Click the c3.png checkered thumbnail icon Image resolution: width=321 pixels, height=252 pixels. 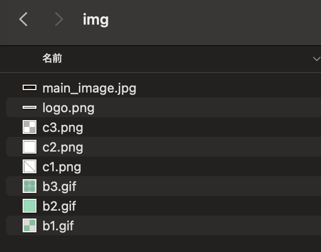click(x=30, y=127)
